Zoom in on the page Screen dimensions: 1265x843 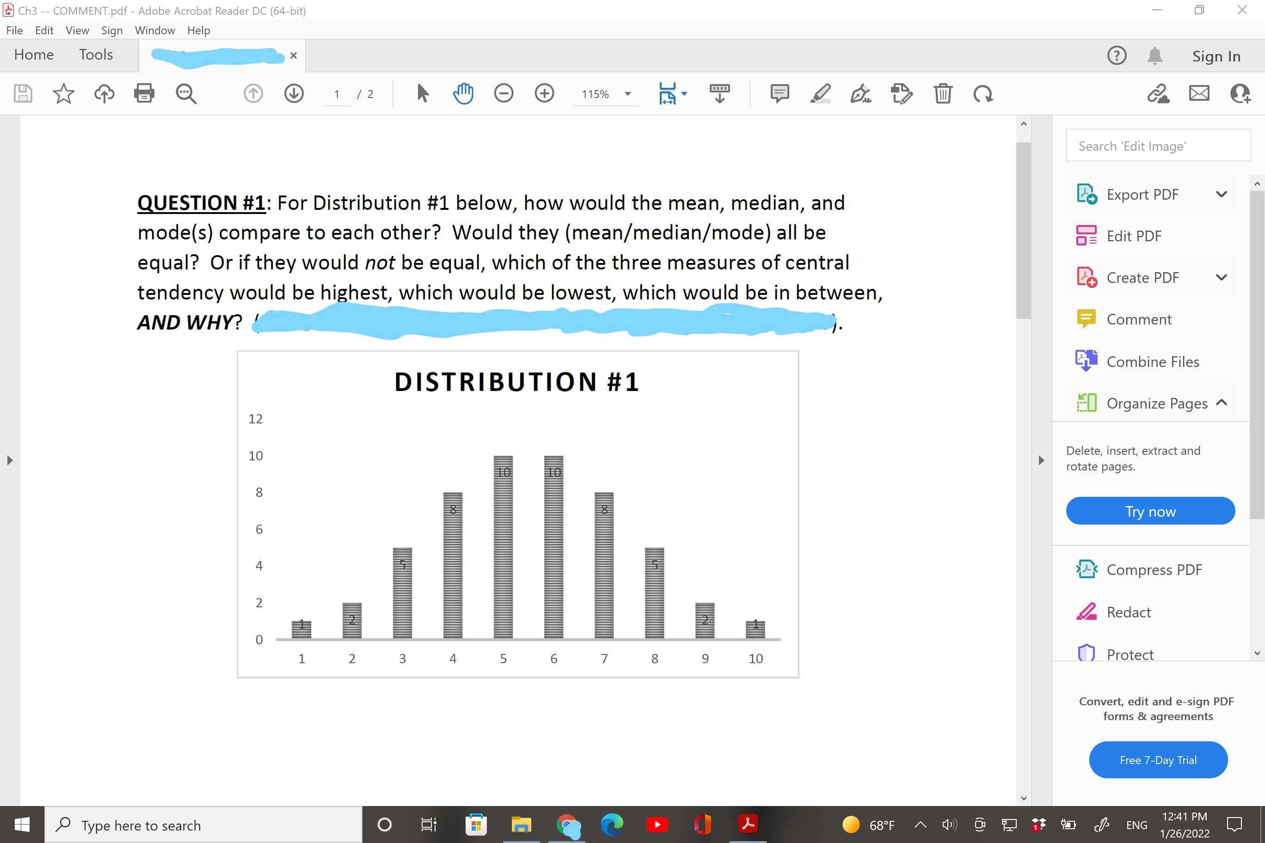pyautogui.click(x=544, y=93)
